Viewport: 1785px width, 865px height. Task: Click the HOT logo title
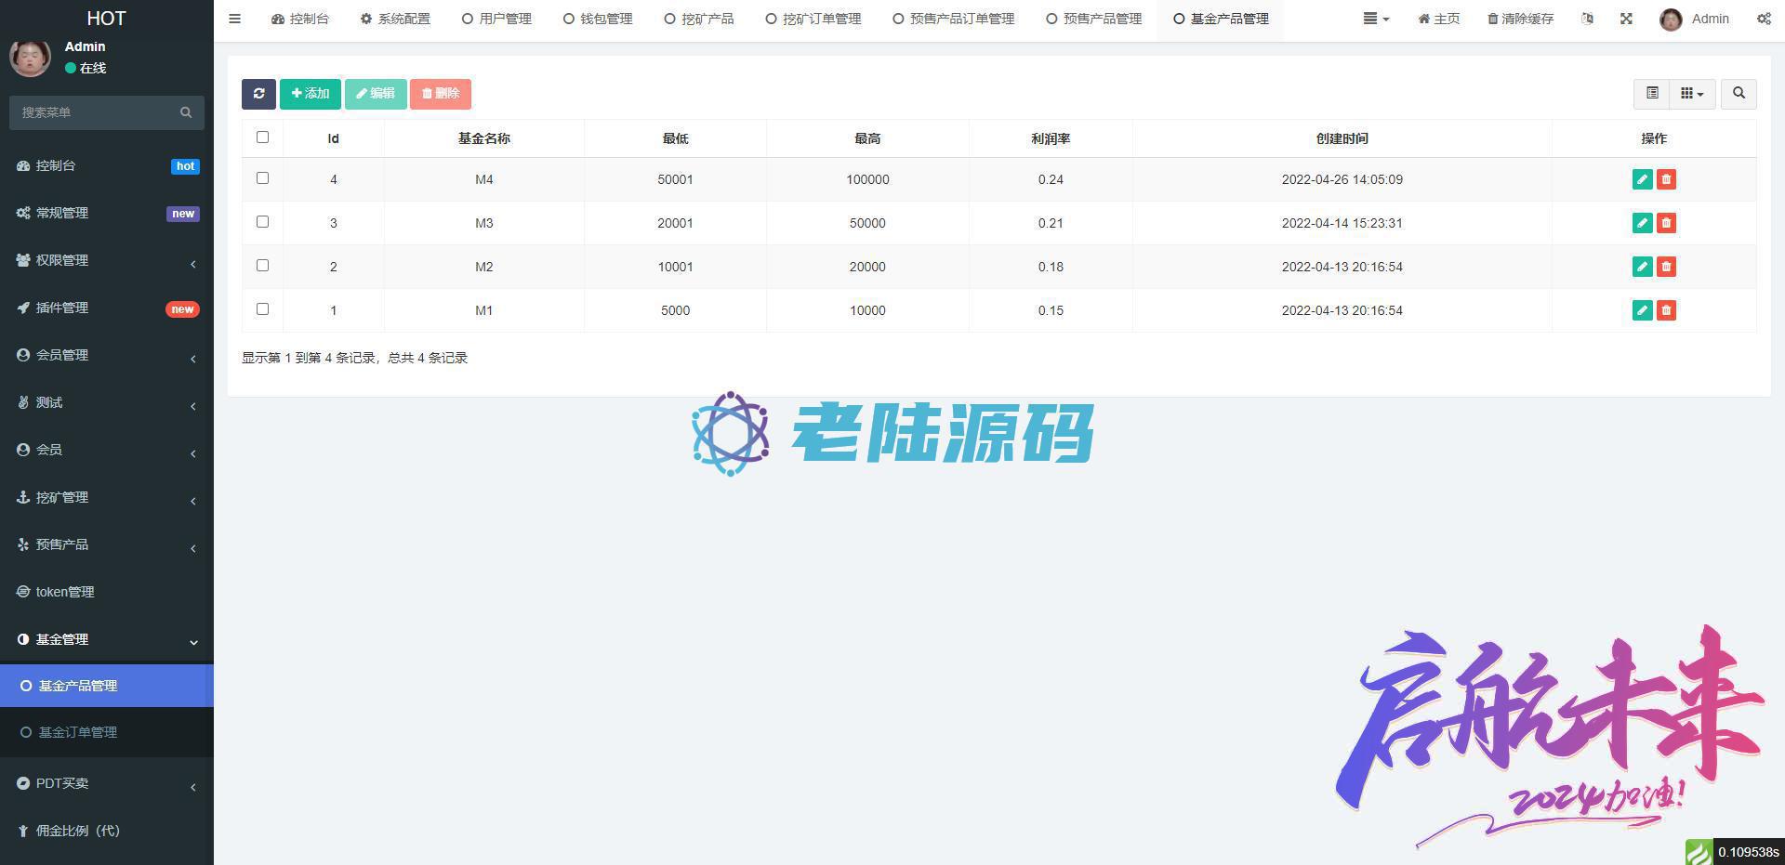coord(106,19)
